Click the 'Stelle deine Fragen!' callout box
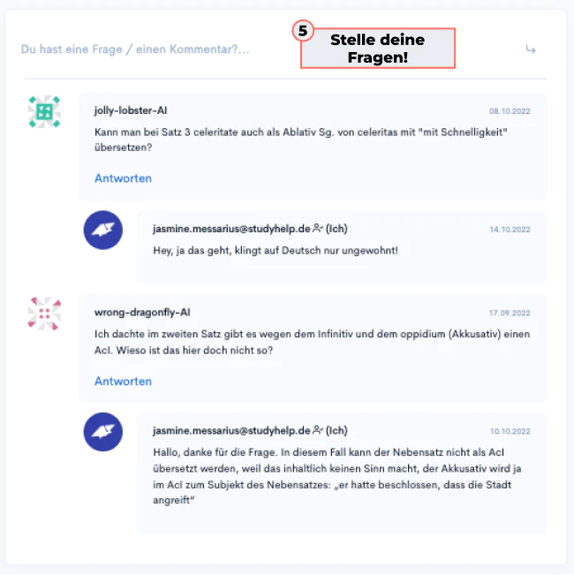The width and height of the screenshot is (574, 575). [378, 48]
